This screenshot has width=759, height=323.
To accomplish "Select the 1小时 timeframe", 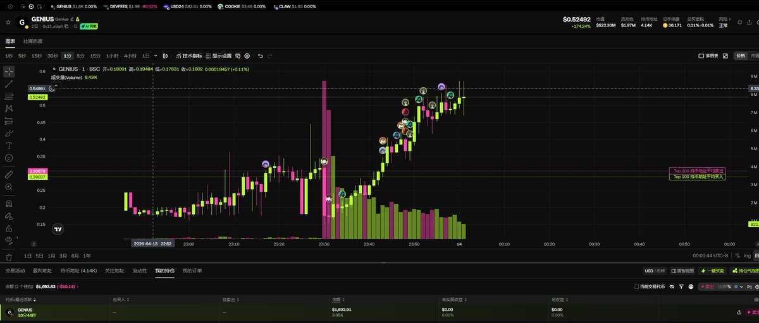I will coord(112,56).
